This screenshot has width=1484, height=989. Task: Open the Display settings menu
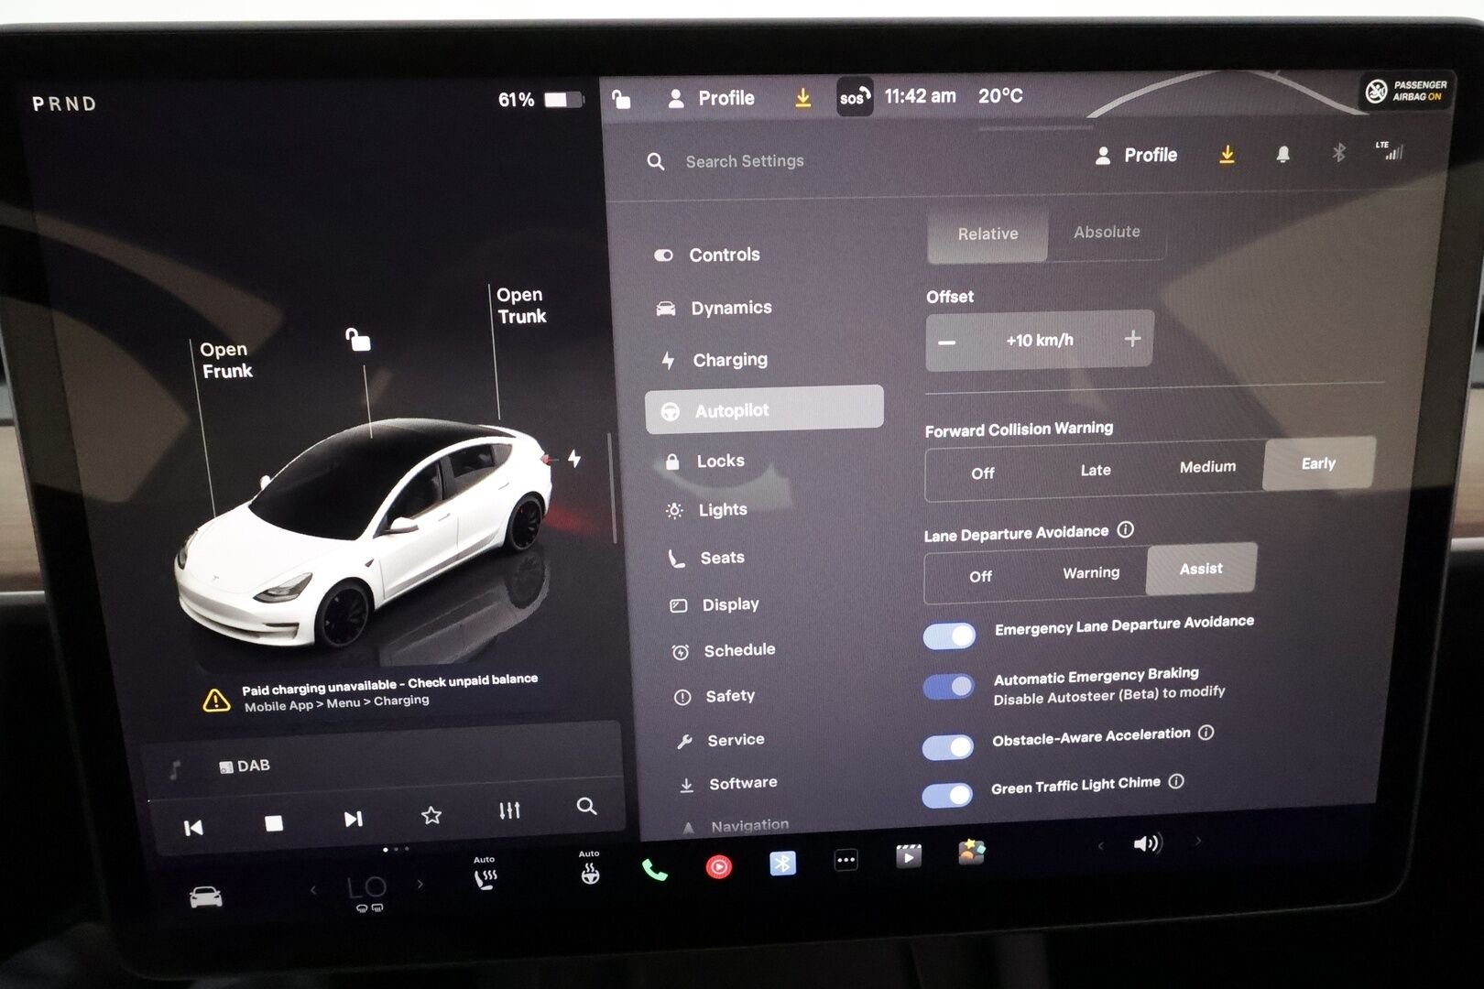coord(715,604)
